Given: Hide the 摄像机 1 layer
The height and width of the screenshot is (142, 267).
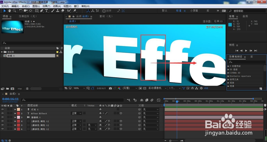Looking at the screenshot, I should pos(2,117).
